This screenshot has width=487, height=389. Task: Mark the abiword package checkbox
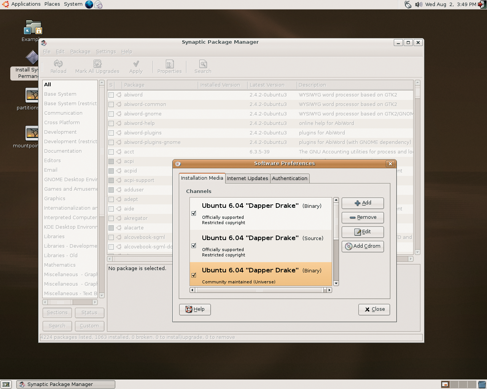coord(111,95)
